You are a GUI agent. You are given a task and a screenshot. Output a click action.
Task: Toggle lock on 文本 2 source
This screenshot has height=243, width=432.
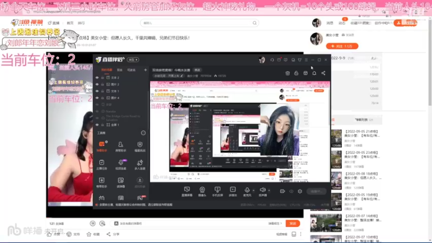[103, 78]
